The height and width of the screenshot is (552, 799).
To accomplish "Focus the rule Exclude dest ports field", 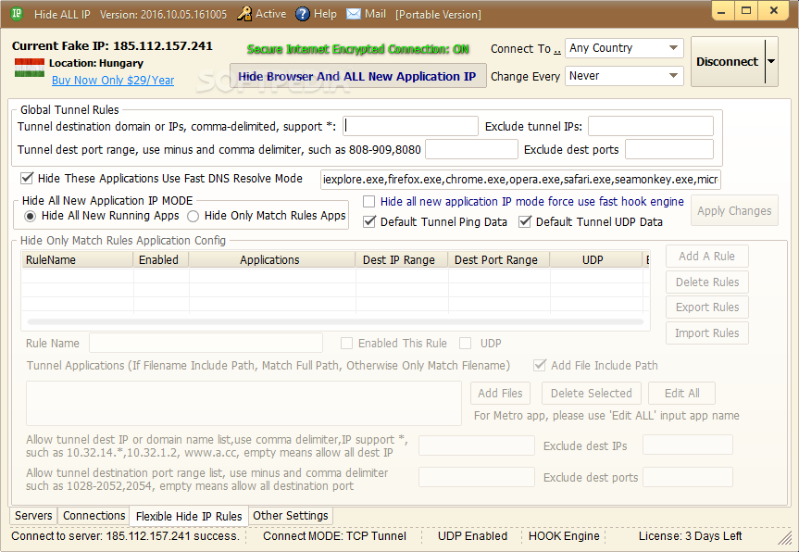I will tap(687, 477).
